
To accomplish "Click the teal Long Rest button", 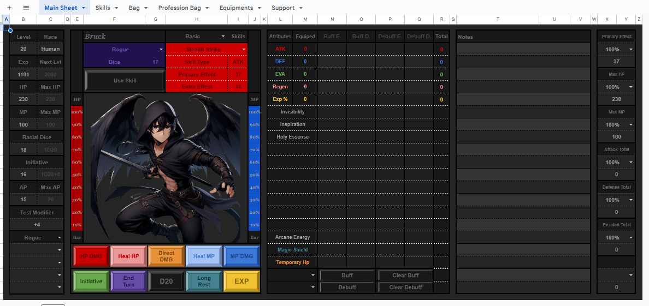I will pyautogui.click(x=204, y=281).
